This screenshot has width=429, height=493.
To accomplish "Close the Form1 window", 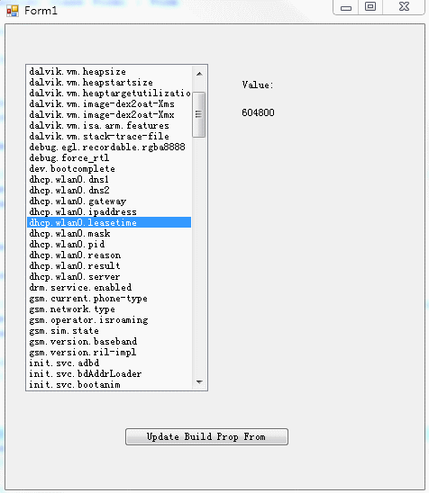I will click(404, 7).
